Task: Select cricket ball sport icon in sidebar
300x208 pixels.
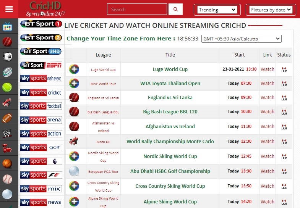Action: coord(7,42)
